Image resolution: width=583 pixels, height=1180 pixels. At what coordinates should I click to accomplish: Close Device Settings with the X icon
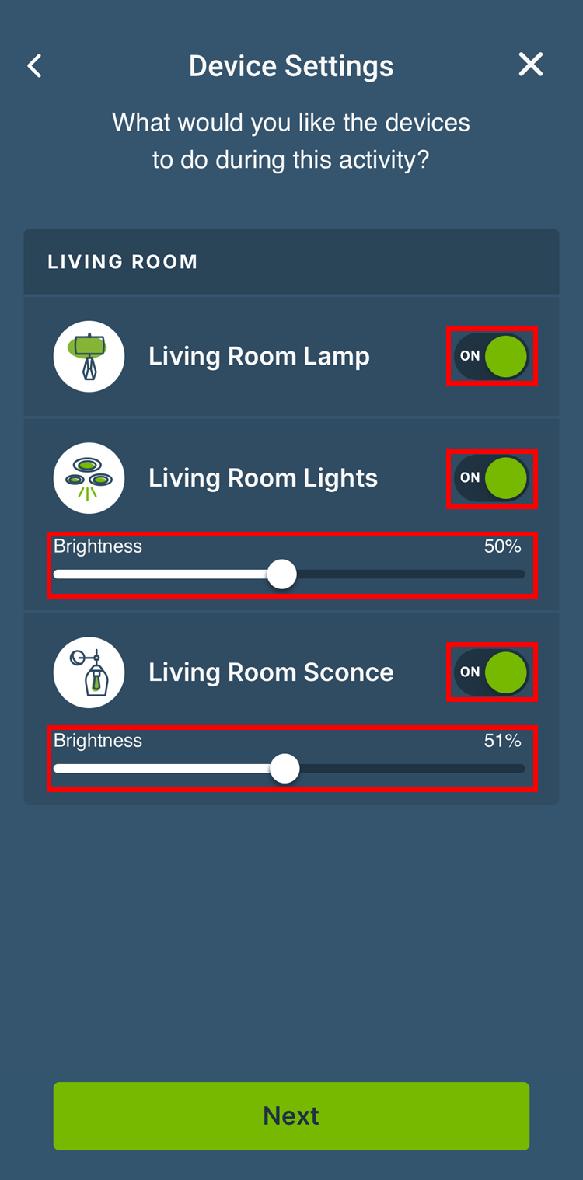tap(531, 65)
